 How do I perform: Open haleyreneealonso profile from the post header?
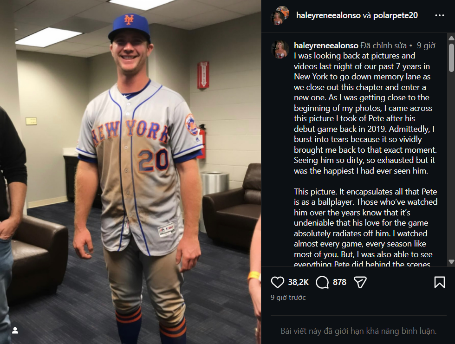tap(327, 15)
